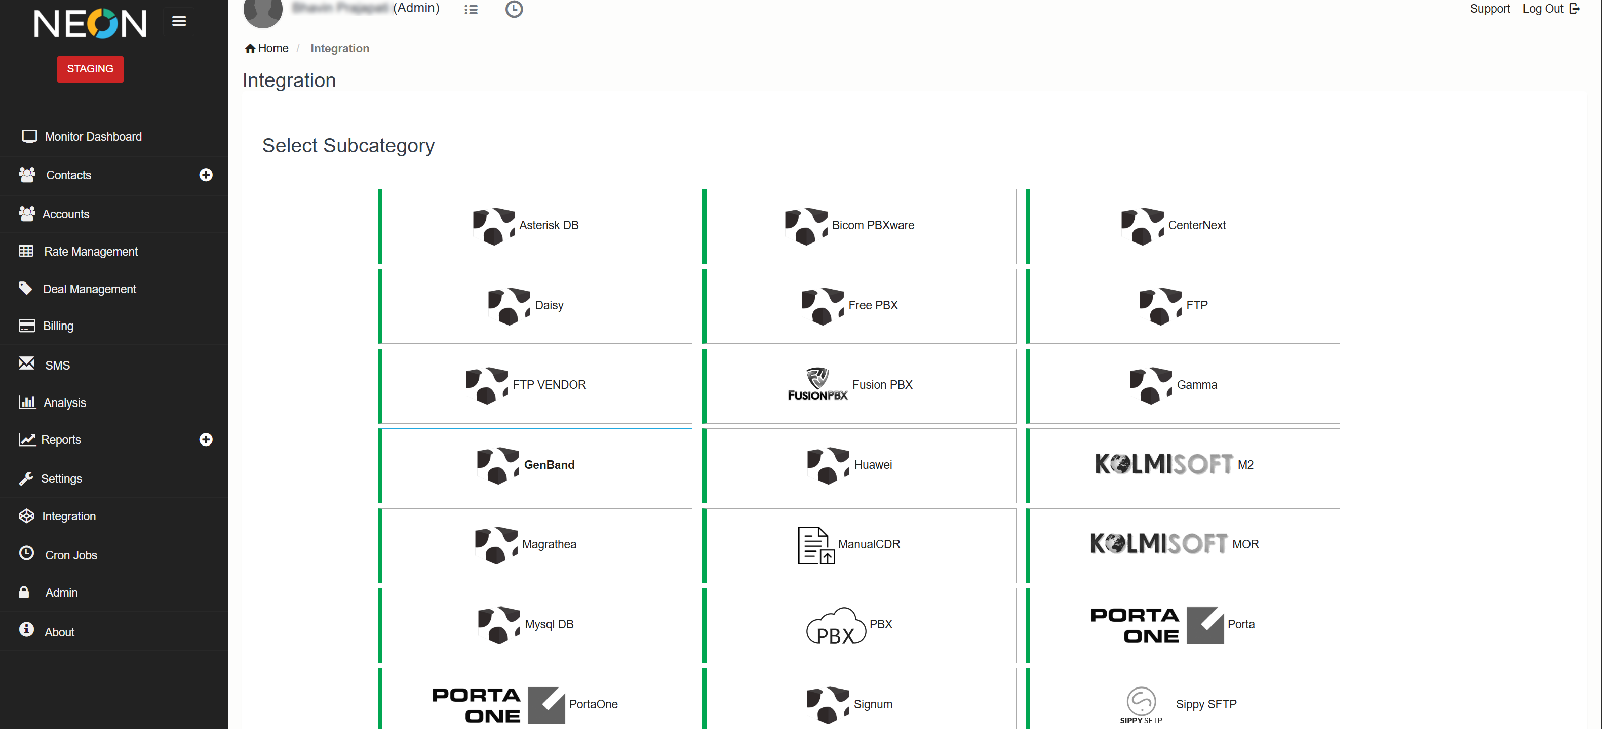Click the SMS envelope icon
1602x729 pixels.
[x=26, y=363]
